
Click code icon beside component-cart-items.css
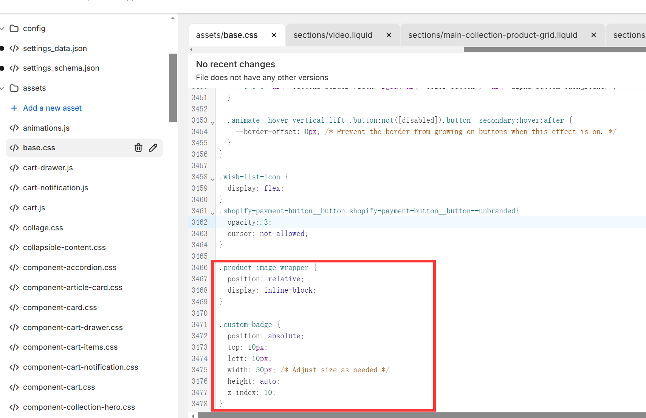[14, 347]
